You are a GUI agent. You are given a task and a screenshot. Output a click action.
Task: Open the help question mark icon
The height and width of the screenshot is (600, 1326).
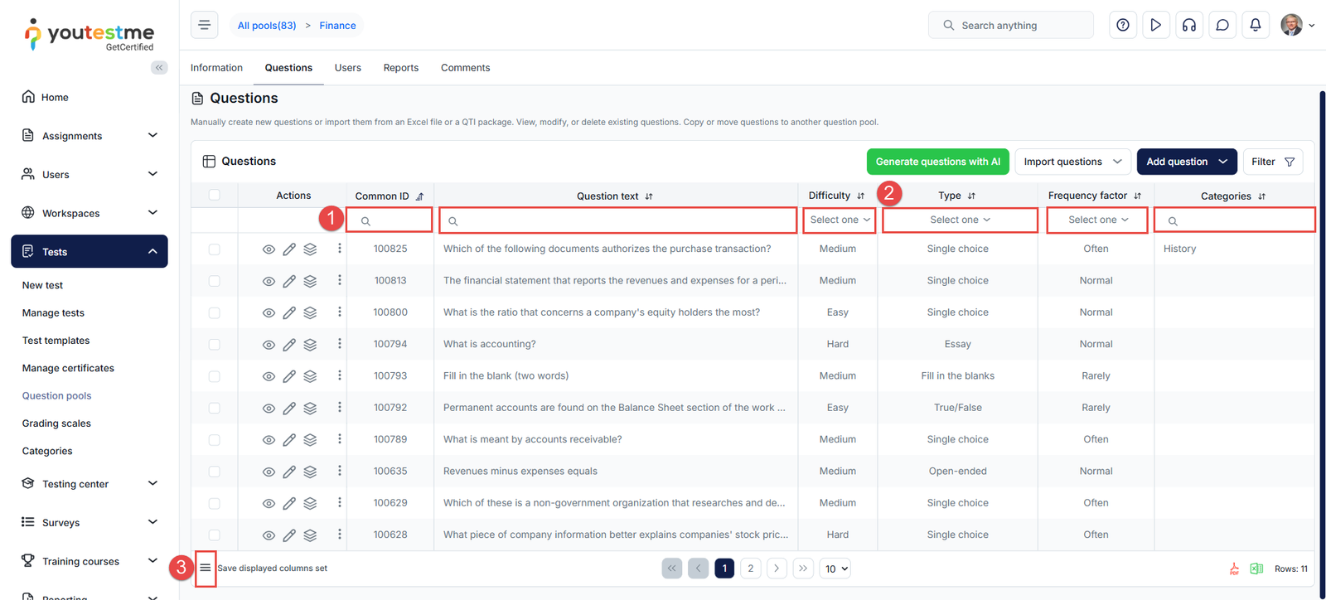coord(1122,25)
